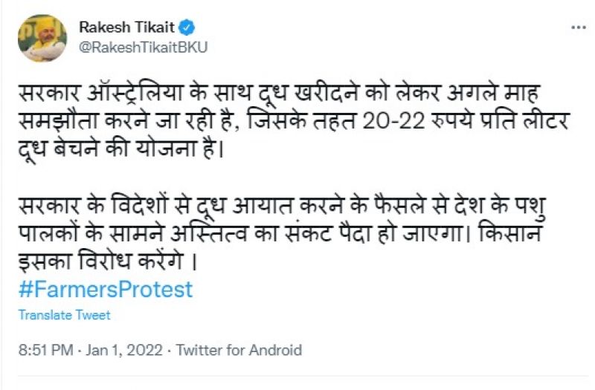Screen dimensions: 595x390
Task: Open Rakesh Tikait's profile picture
Action: (x=42, y=38)
